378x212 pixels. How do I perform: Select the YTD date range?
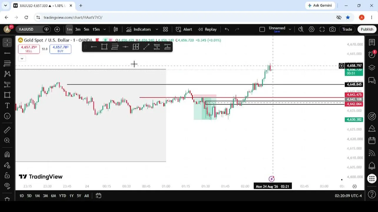tap(62, 196)
